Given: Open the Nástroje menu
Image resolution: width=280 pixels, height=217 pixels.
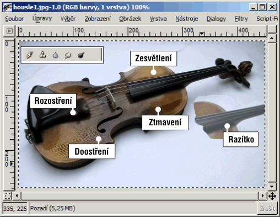Looking at the screenshot, I should [x=187, y=19].
